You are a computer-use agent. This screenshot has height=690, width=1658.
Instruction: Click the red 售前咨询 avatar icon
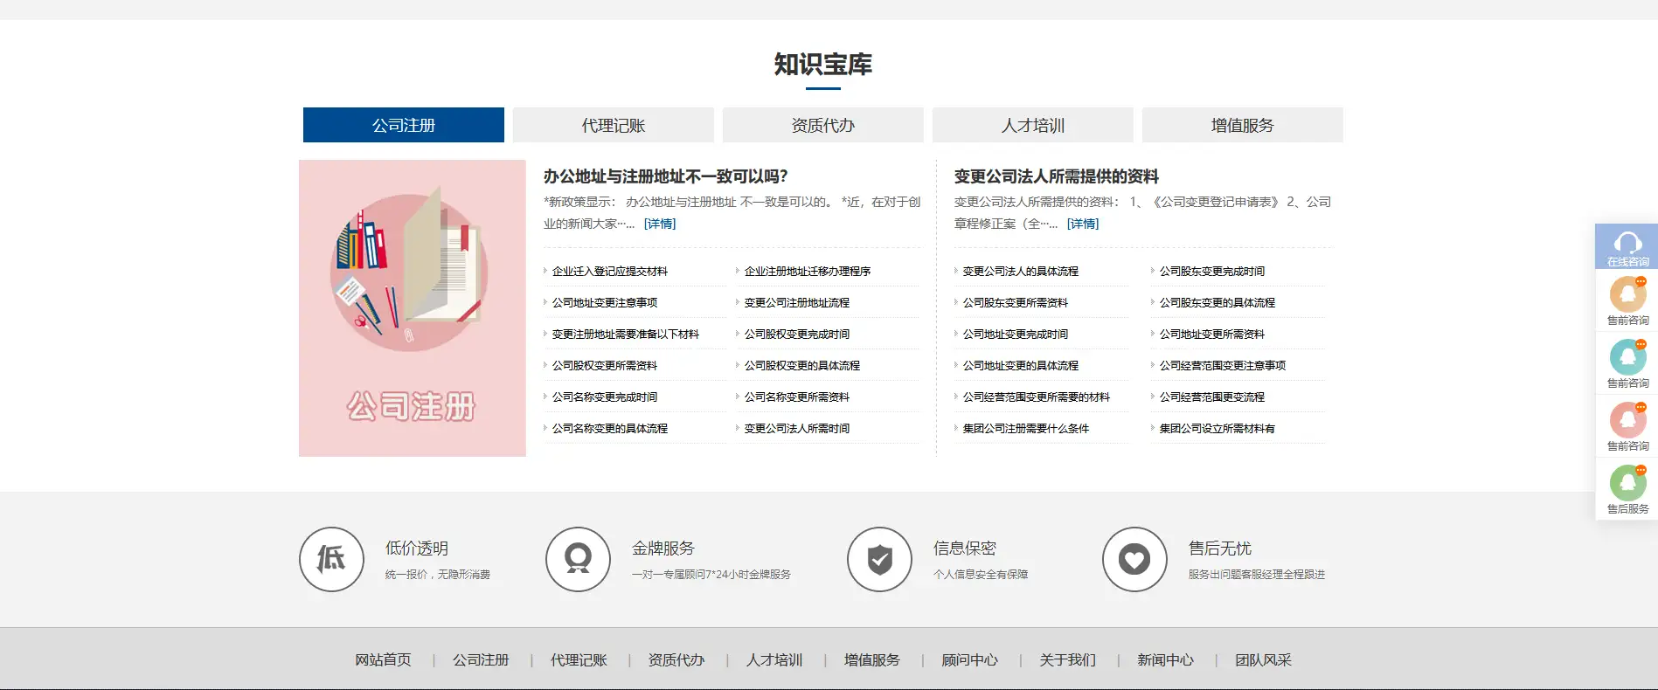[1627, 421]
